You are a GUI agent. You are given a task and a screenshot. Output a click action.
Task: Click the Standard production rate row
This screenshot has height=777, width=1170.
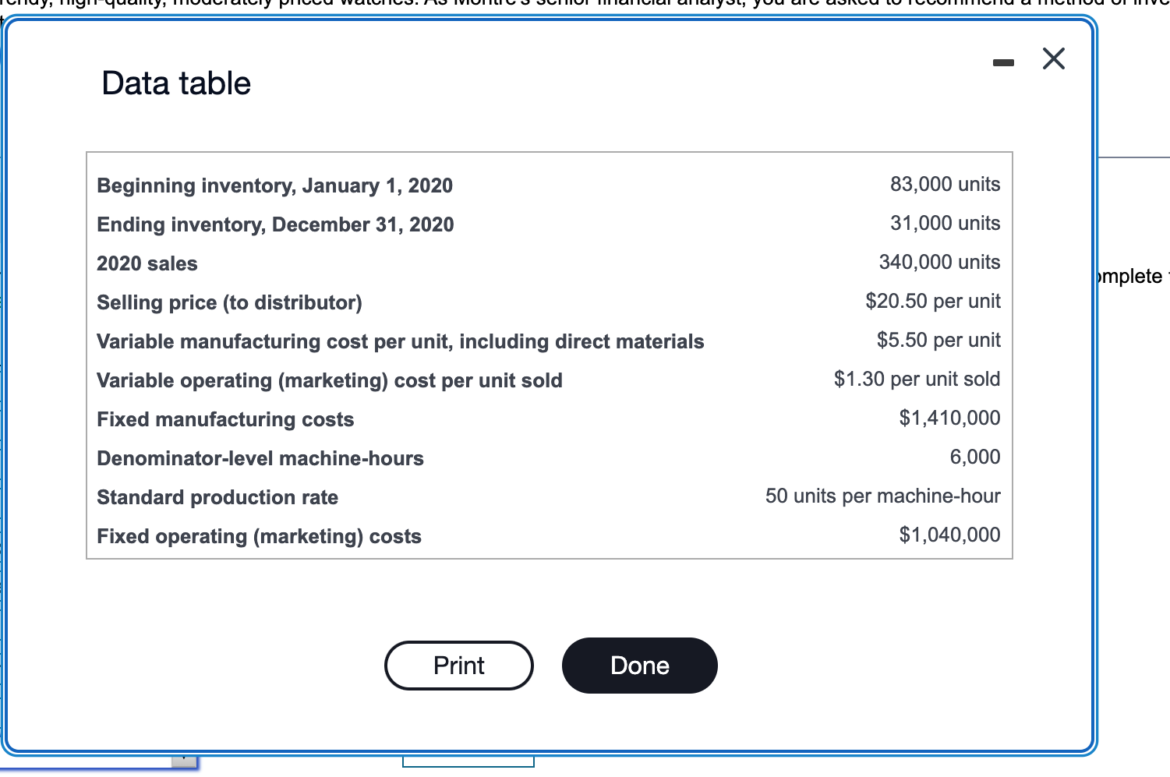[x=217, y=497]
